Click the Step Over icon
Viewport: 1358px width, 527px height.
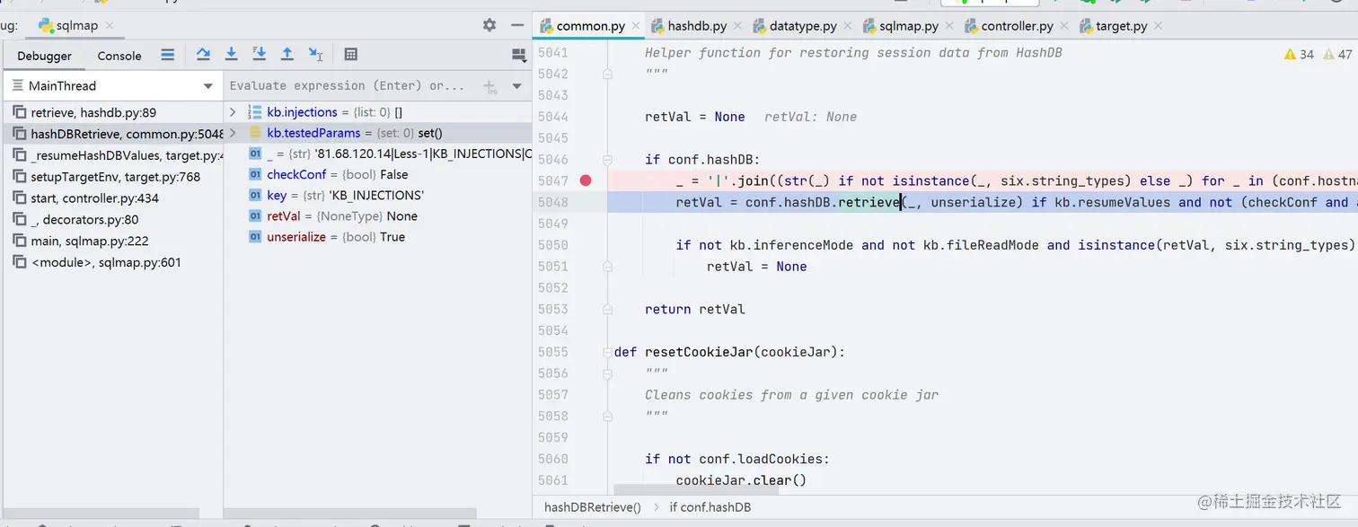coord(203,55)
